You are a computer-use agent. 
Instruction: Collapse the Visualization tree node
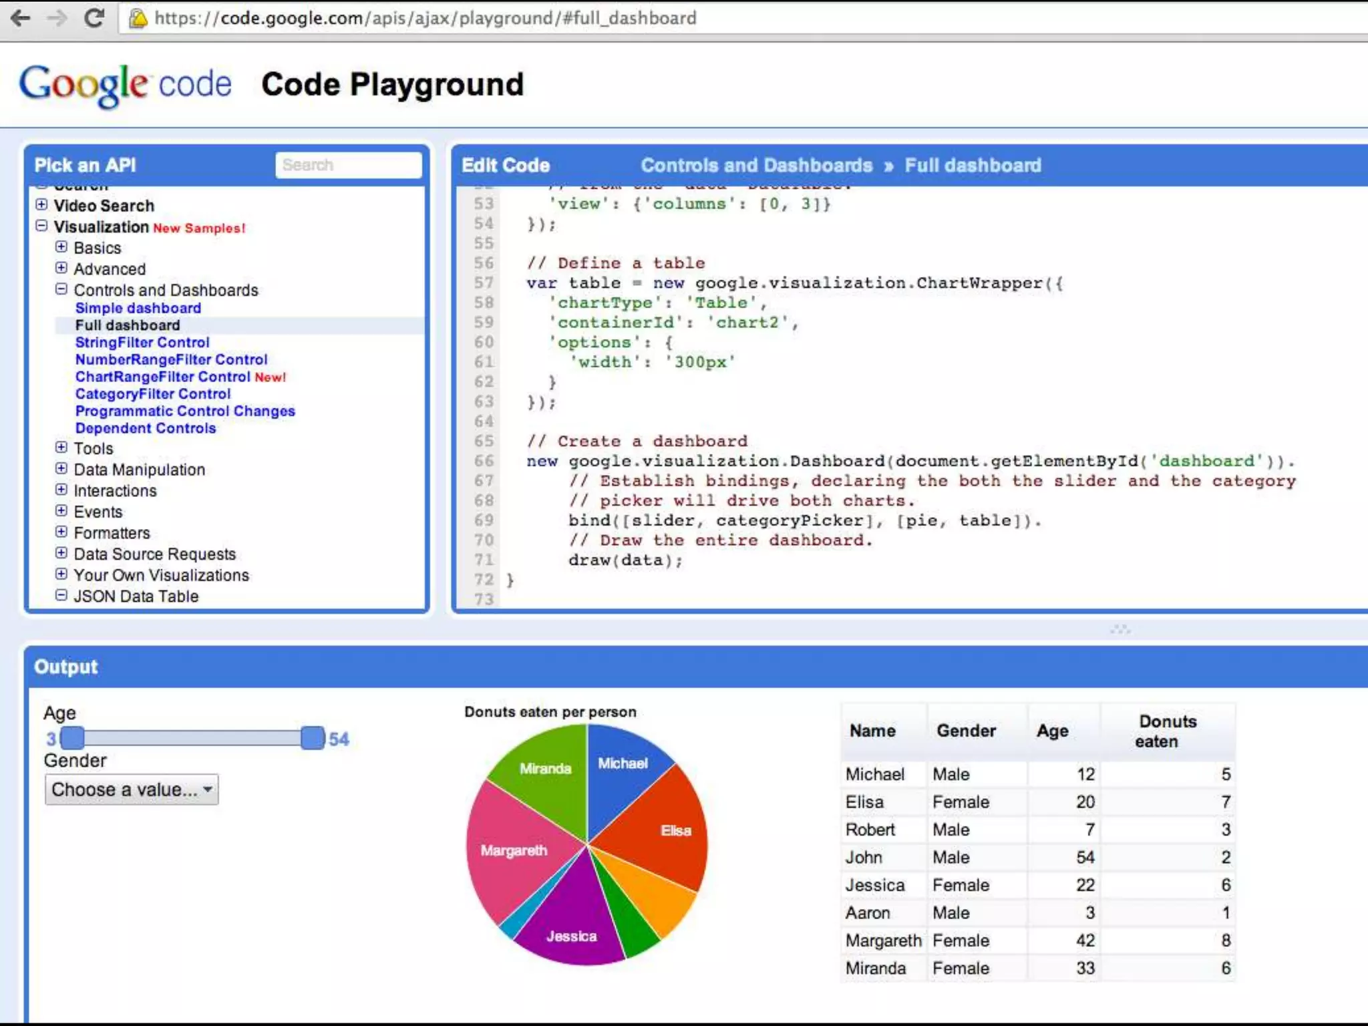tap(41, 226)
